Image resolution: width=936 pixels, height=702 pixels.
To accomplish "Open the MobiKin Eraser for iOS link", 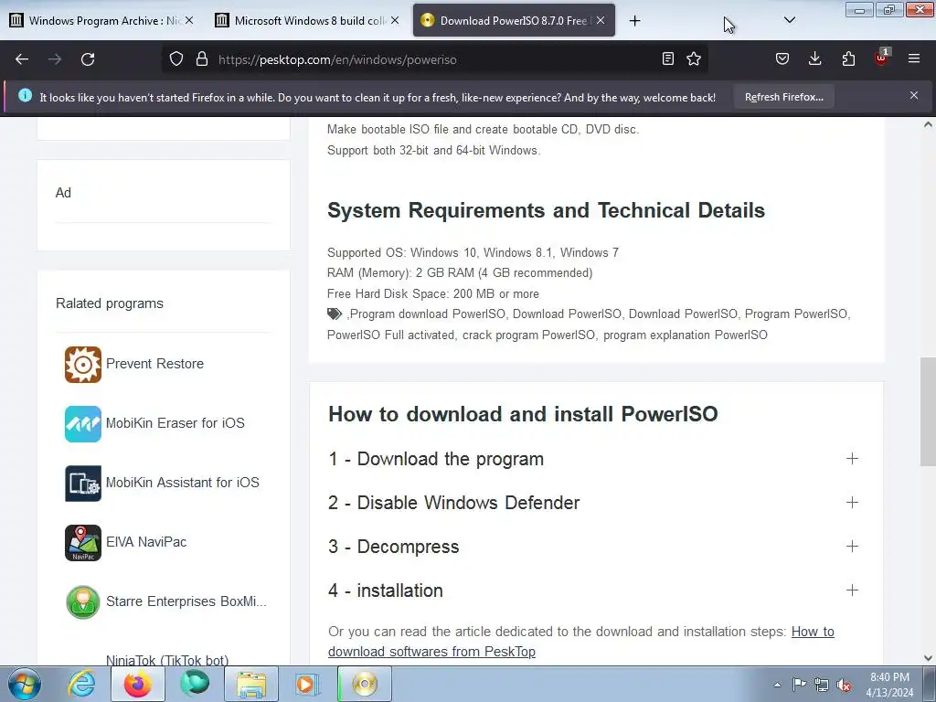I will coord(175,422).
